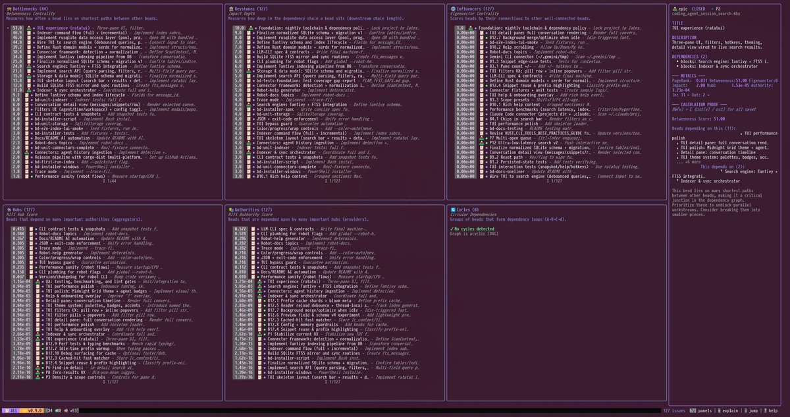Select 'Bottlenecks (44)' panel title

coord(30,9)
